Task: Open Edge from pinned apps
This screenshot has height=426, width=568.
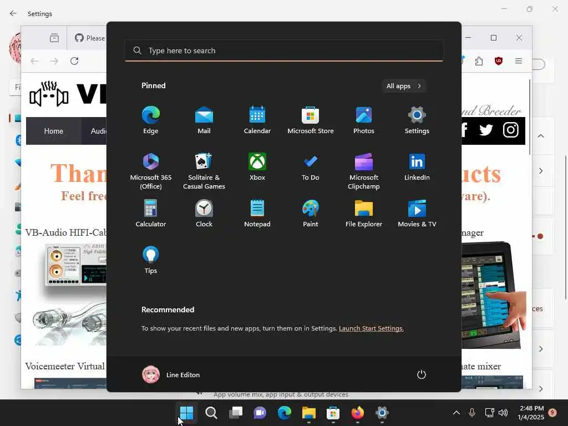Action: 151,120
